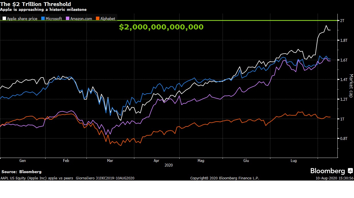The width and height of the screenshot is (354, 198).
Task: Click the 'Source: Bloomberg' text
Action: tap(21, 172)
